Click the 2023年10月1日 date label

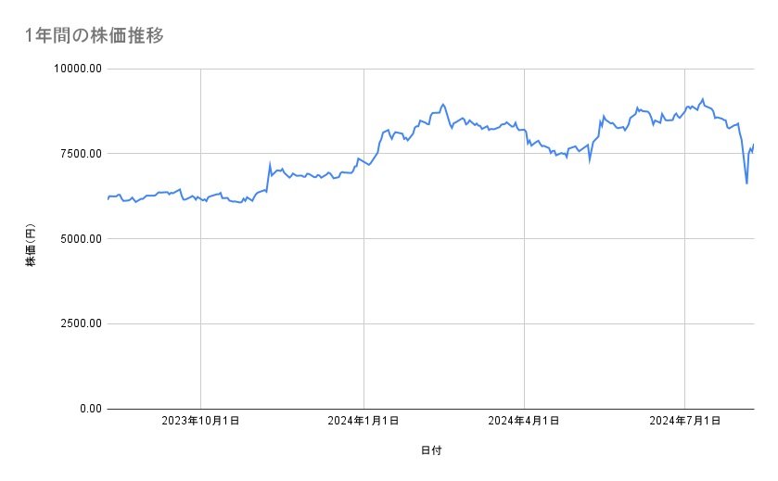point(201,422)
